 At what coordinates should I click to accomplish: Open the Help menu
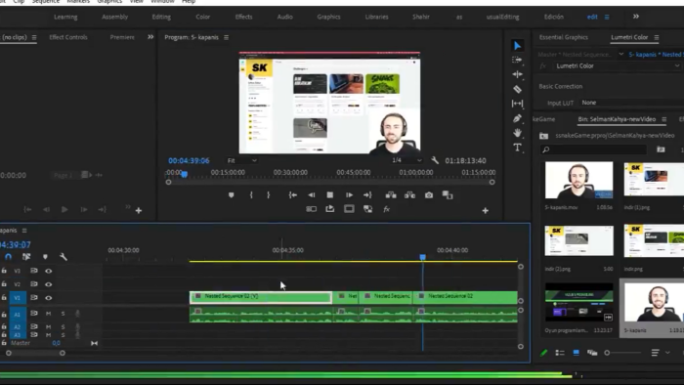[189, 2]
